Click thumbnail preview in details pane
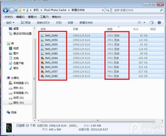The height and width of the screenshot is (136, 166). coord(9,128)
